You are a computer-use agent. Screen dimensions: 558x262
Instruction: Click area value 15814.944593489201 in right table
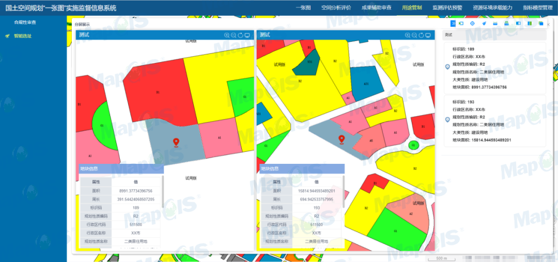pos(316,191)
